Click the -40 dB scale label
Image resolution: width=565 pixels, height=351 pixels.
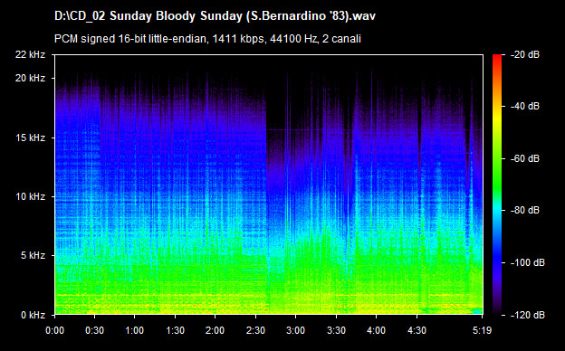tap(524, 106)
